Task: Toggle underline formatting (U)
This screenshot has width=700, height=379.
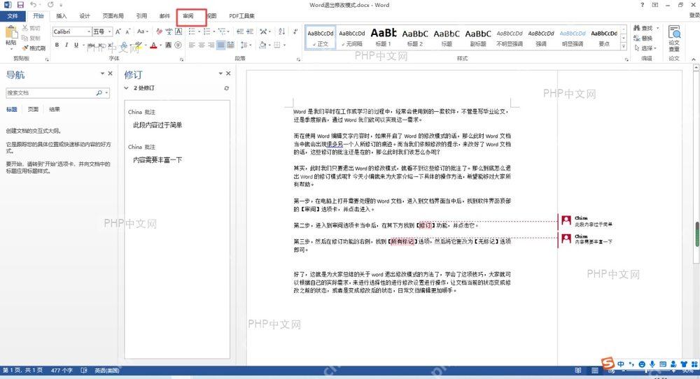Action: [x=76, y=45]
